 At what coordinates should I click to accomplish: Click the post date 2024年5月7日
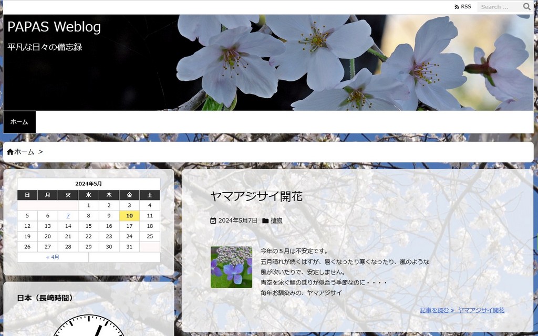coord(237,221)
